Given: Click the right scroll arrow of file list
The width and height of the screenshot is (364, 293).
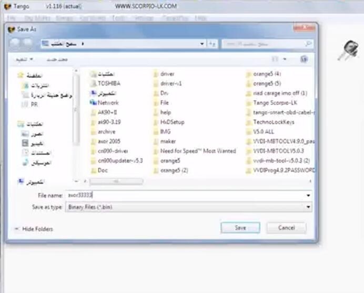Looking at the screenshot, I should tap(310, 181).
